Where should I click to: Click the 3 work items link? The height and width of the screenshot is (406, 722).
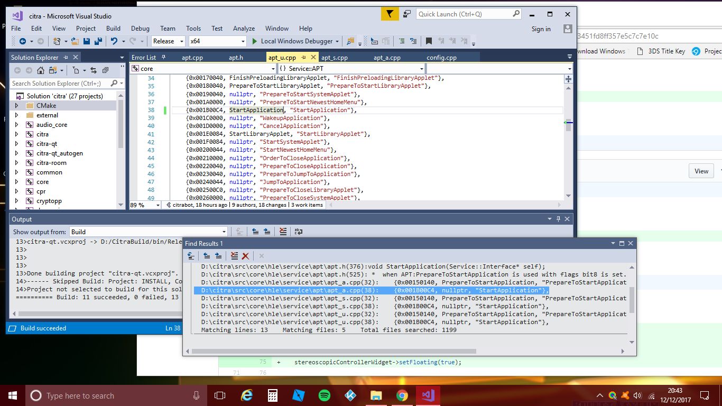tap(307, 205)
